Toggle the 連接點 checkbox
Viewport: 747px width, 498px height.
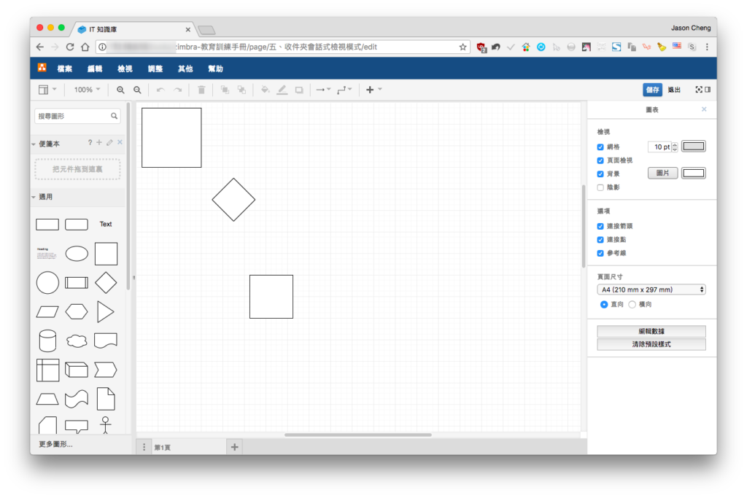600,239
